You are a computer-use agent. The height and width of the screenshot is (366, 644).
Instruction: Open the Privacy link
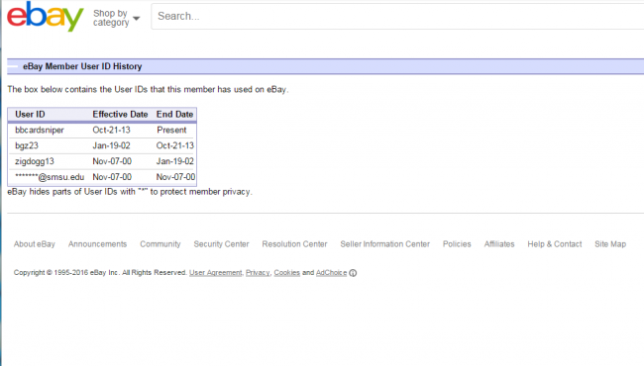pyautogui.click(x=258, y=273)
